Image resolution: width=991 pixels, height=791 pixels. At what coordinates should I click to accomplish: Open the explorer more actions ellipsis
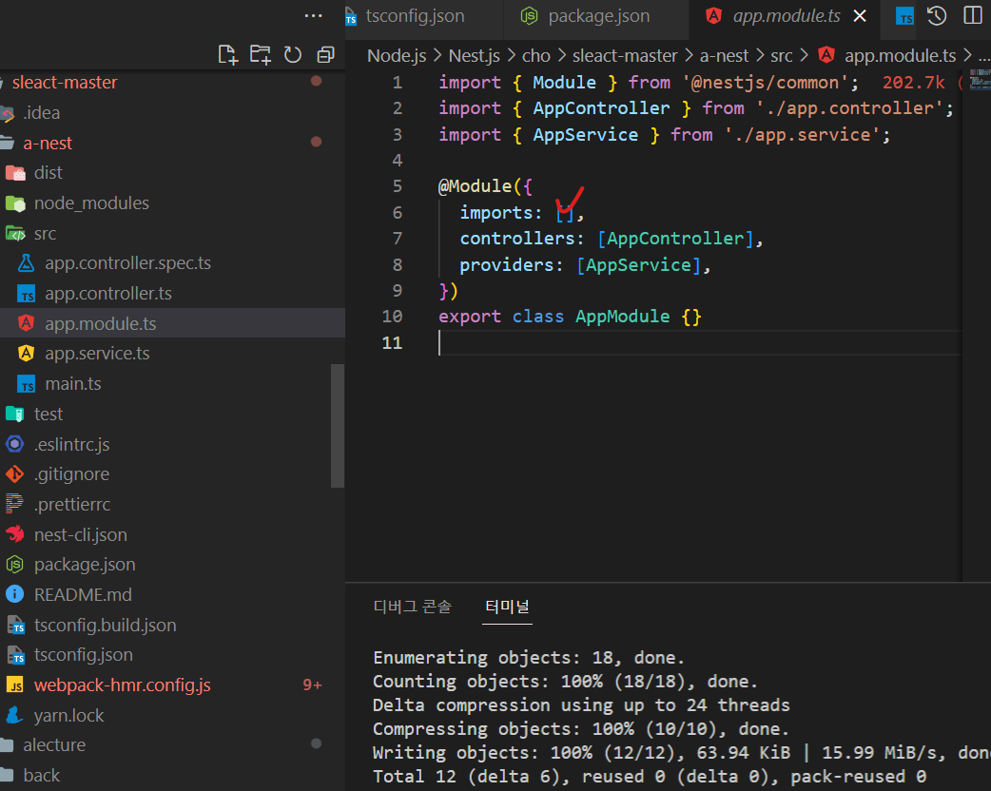314,16
